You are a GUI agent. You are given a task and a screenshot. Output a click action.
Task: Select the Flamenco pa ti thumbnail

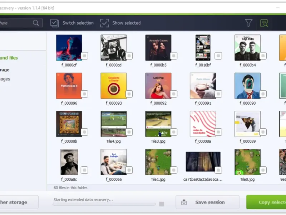point(69,86)
